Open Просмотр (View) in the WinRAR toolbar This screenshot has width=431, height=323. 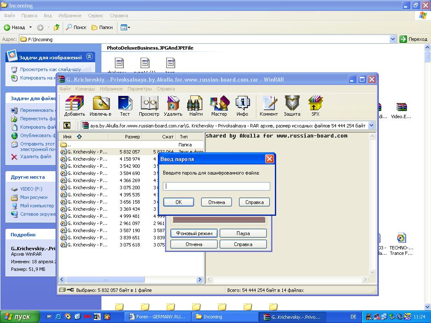(x=149, y=106)
